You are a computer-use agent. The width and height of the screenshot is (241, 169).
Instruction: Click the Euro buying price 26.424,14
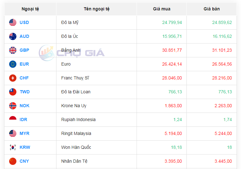(172, 64)
